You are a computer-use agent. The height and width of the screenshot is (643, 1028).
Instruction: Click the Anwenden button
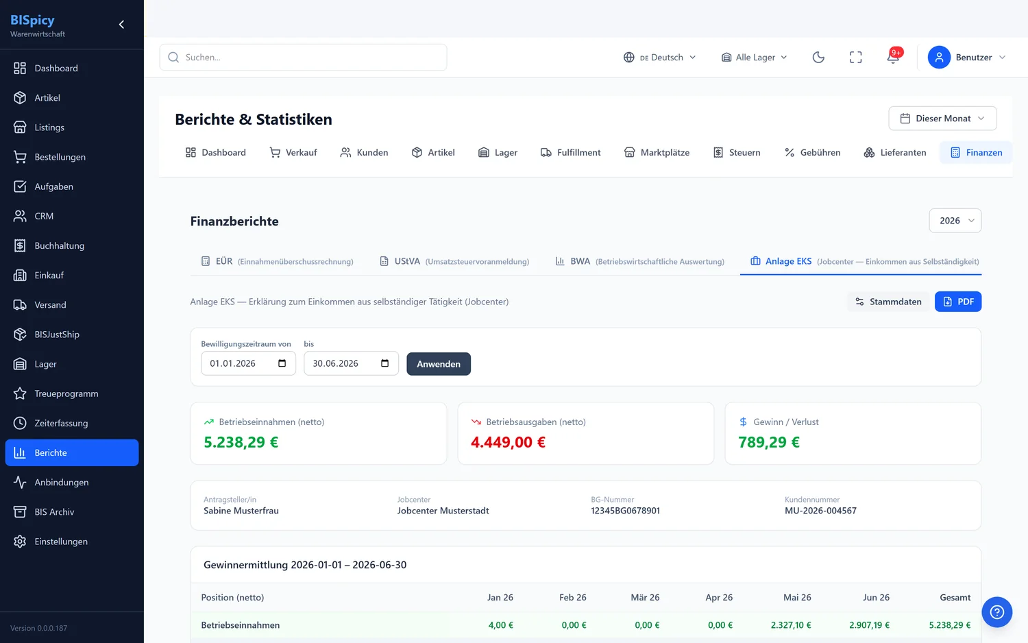coord(439,364)
